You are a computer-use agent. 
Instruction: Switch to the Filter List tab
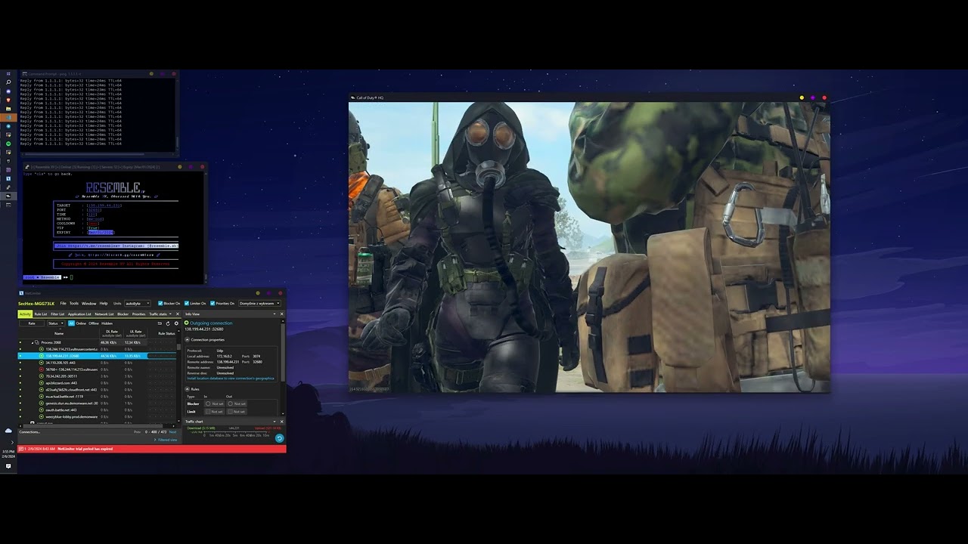(57, 314)
